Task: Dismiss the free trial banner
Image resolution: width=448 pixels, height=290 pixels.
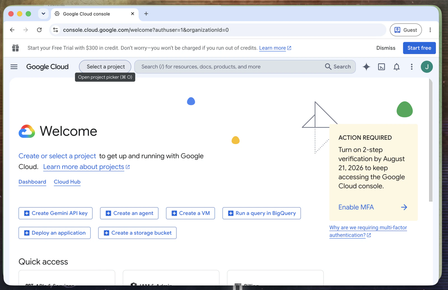Action: pos(386,48)
